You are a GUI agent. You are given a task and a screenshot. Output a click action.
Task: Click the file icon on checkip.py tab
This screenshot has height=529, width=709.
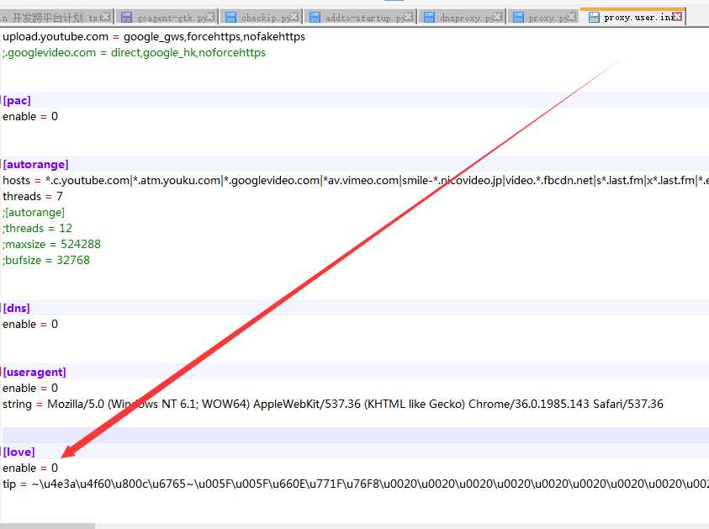(230, 17)
